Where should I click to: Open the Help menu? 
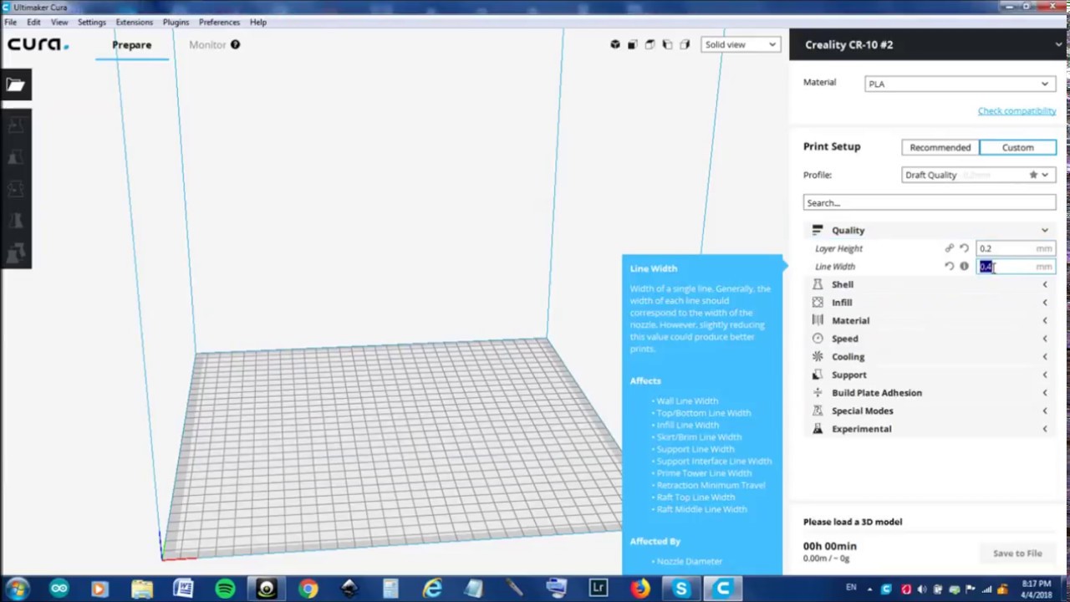coord(258,22)
